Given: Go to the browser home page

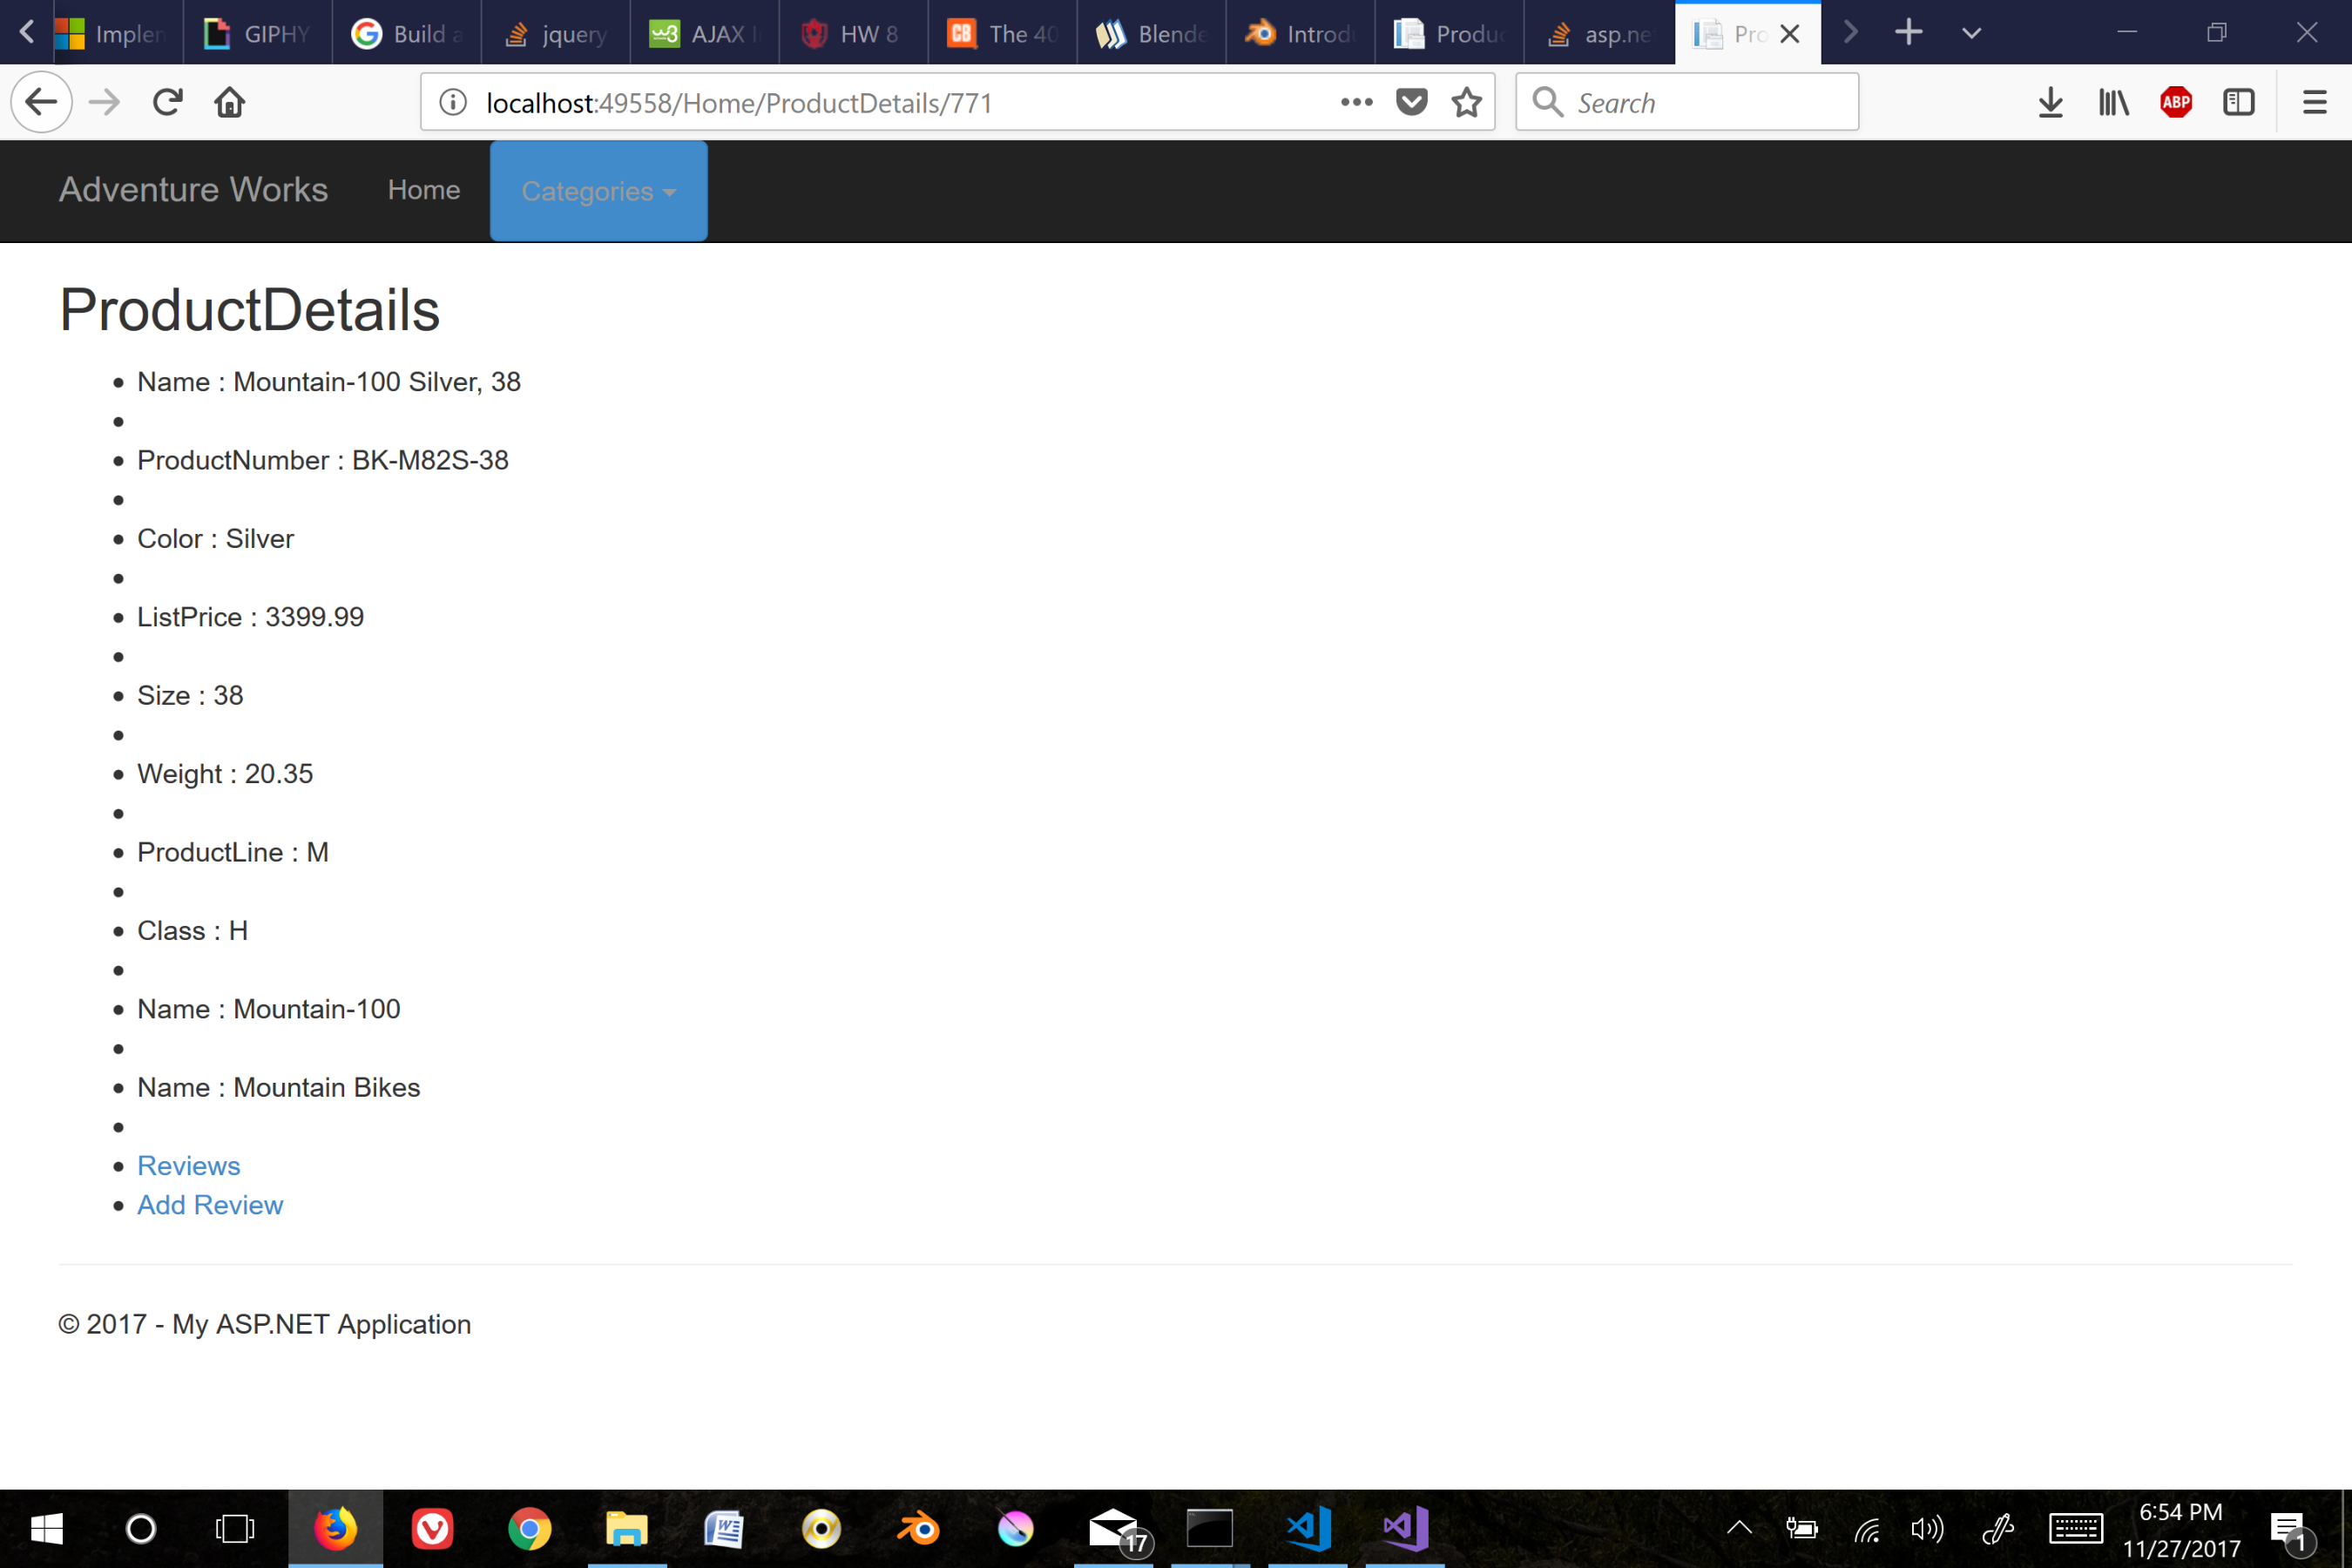Looking at the screenshot, I should click(x=229, y=101).
